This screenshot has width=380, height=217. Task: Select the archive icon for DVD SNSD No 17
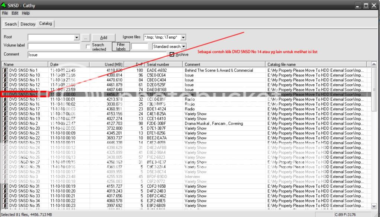5,109
